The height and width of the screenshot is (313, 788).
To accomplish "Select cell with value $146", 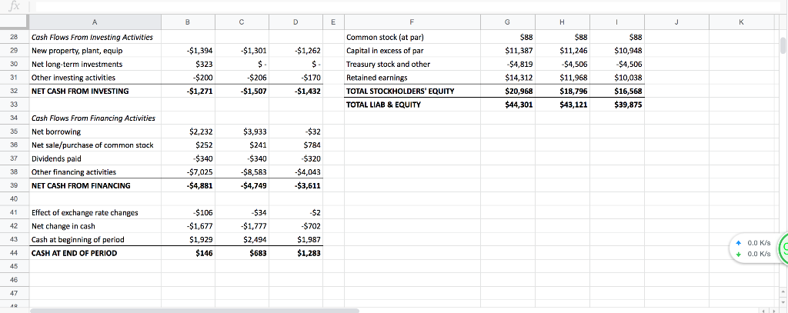I will pyautogui.click(x=188, y=253).
